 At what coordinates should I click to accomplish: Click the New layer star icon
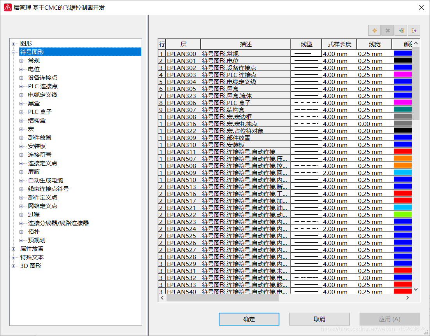pos(374,30)
